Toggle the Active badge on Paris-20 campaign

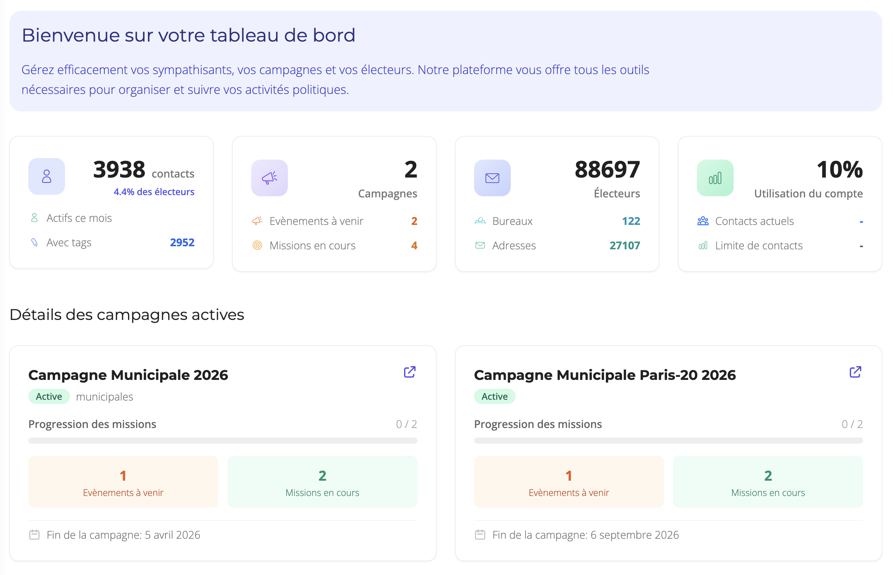coord(494,396)
